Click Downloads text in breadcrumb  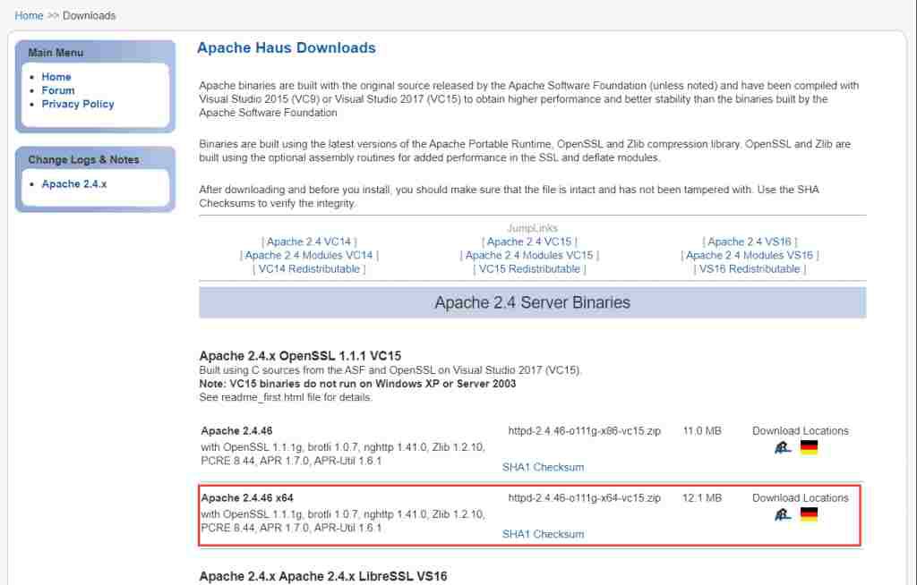coord(89,16)
